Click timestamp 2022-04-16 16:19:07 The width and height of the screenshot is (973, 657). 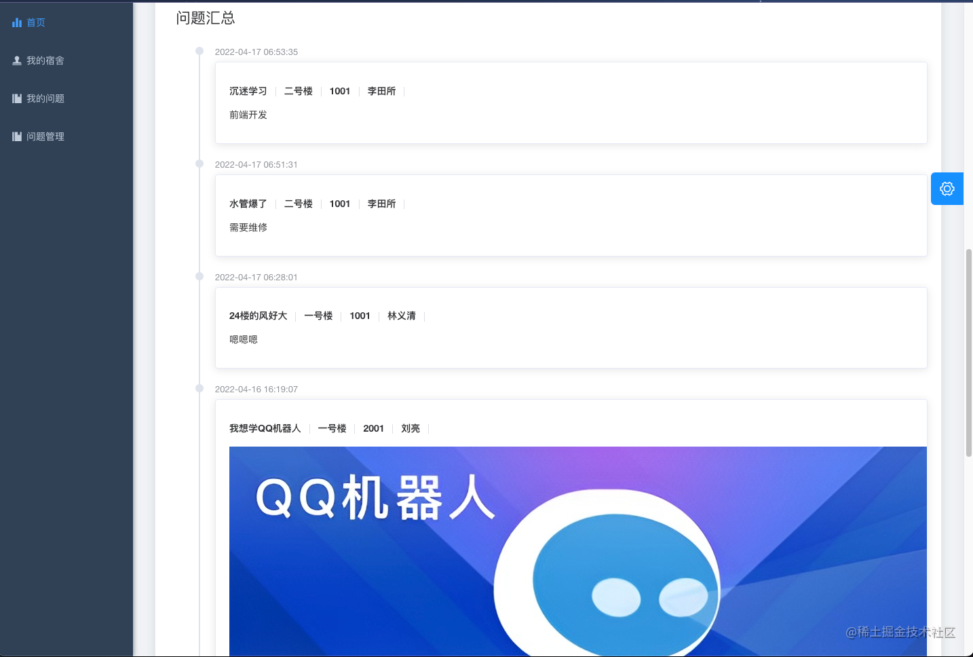(256, 389)
